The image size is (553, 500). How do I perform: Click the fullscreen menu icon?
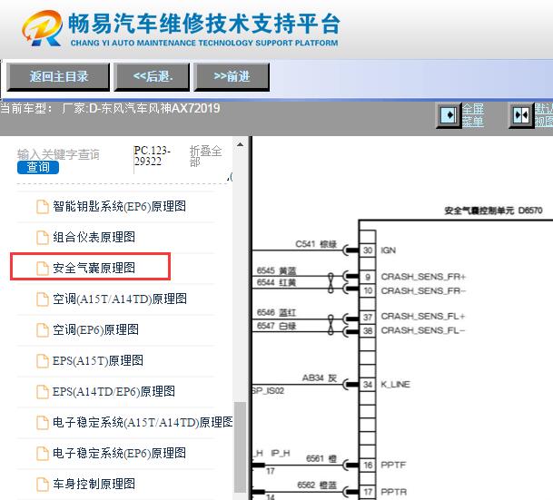(x=449, y=115)
